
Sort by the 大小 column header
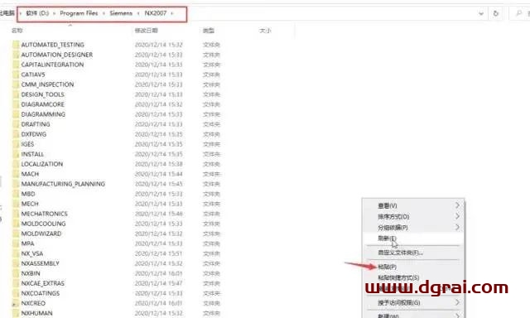[x=265, y=31]
